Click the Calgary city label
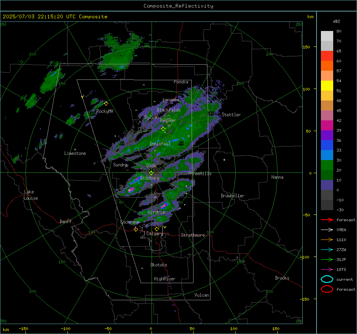Screen dimensions: 357x334 (155, 234)
